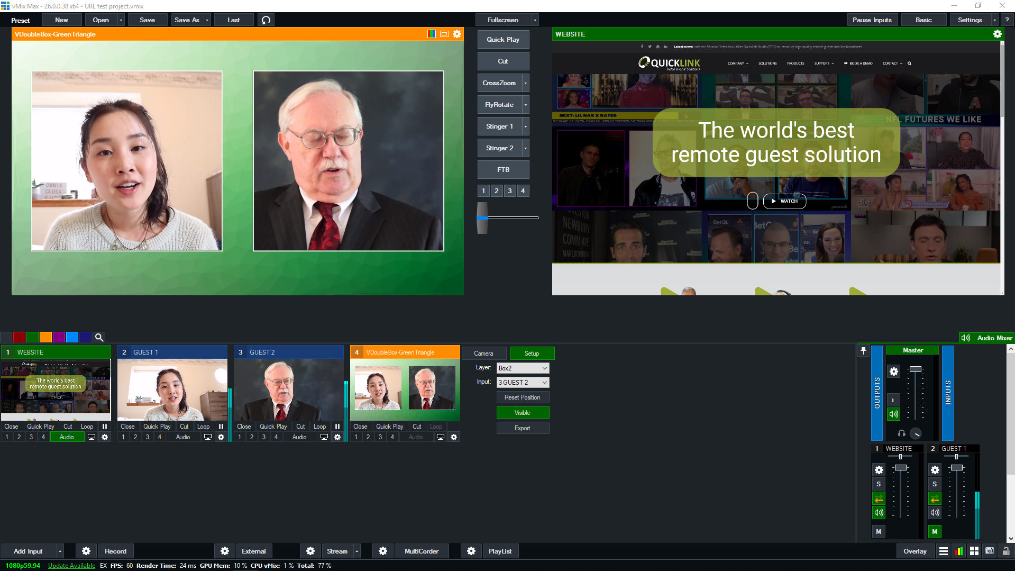Click Reset Position button
This screenshot has height=571, width=1015.
523,397
